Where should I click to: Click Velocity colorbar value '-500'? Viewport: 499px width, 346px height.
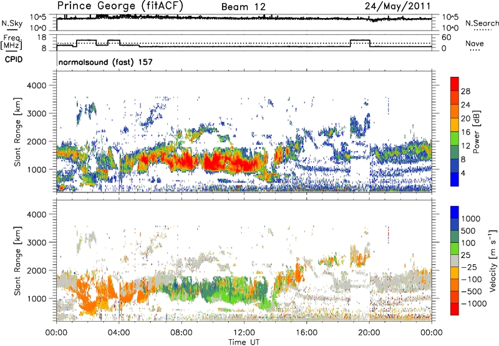click(x=472, y=292)
